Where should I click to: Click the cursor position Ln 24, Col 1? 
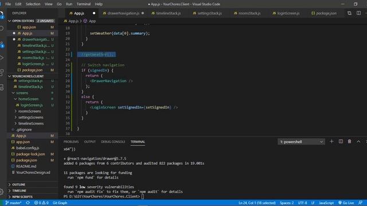[257, 203]
